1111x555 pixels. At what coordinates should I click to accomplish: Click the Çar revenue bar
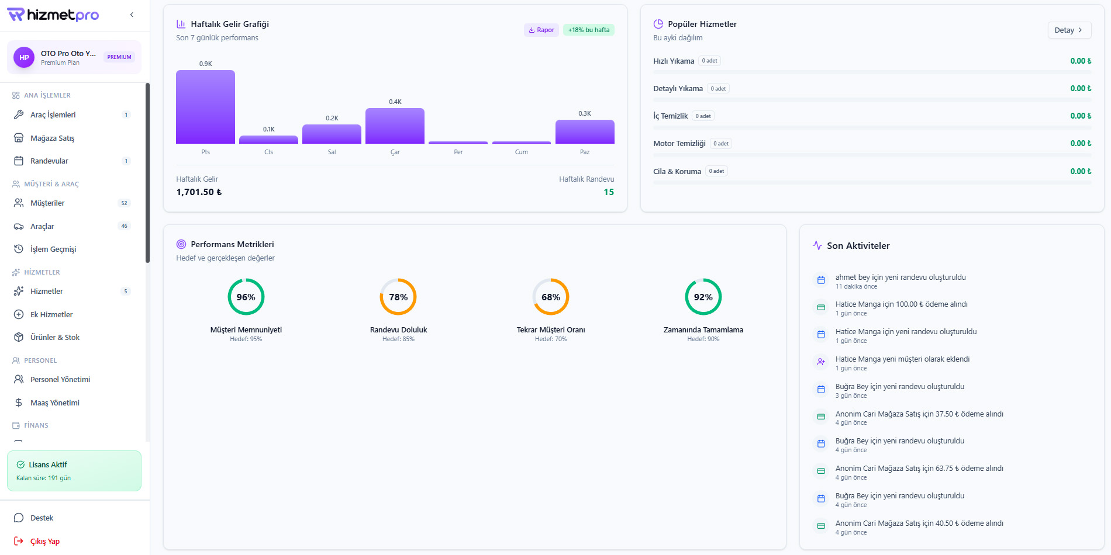click(395, 126)
